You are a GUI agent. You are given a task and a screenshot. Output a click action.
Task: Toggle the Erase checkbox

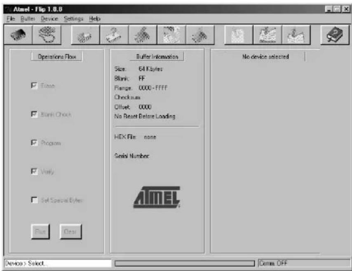[x=34, y=86]
